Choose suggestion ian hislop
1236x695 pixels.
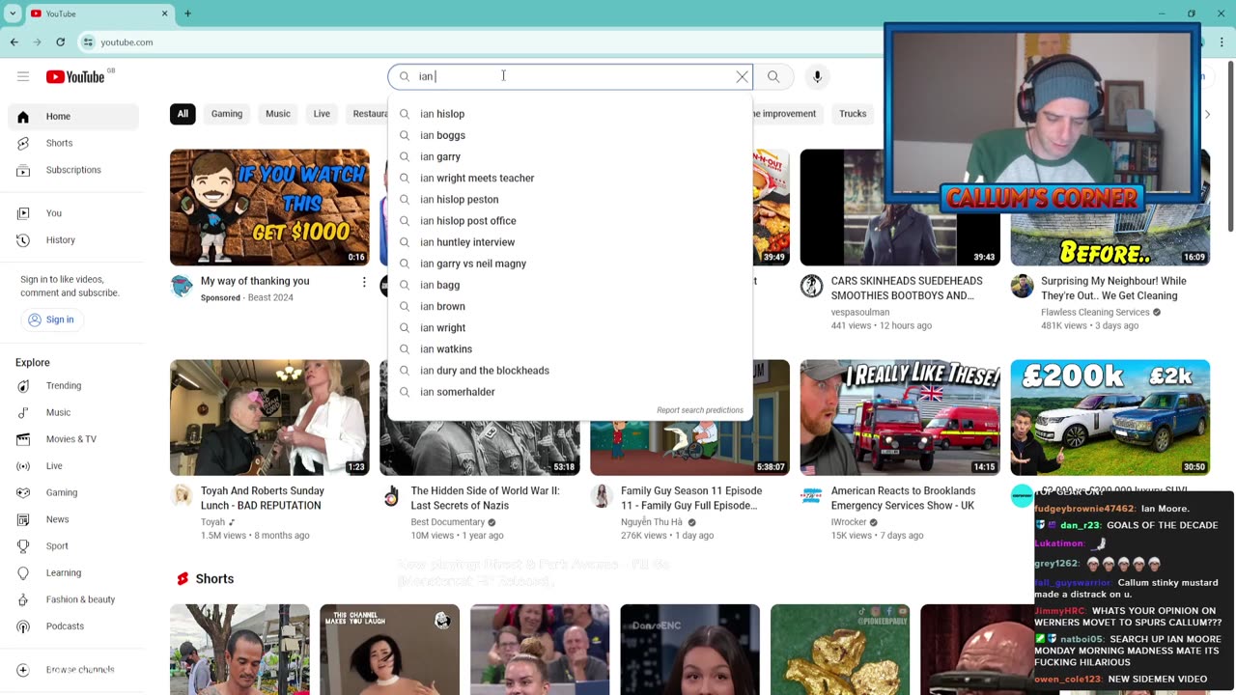570,114
